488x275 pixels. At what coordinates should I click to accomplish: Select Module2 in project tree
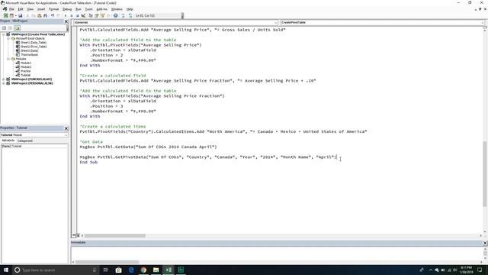coord(26,66)
